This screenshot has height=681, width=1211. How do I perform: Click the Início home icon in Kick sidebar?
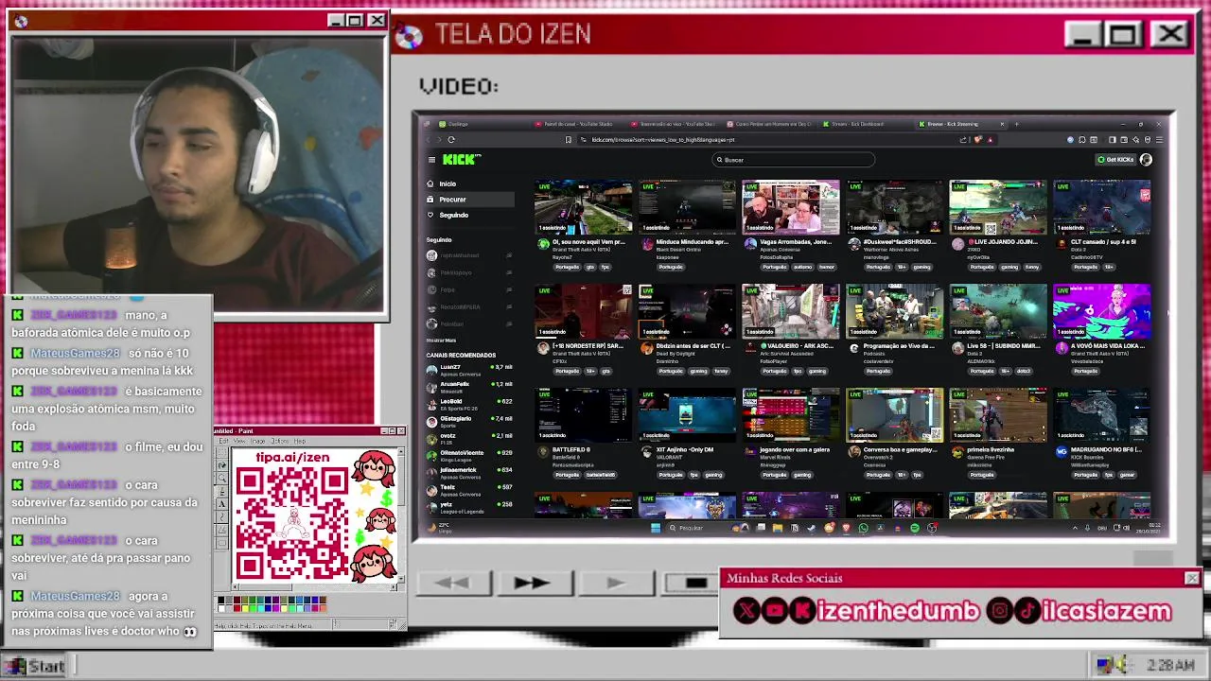pyautogui.click(x=430, y=183)
